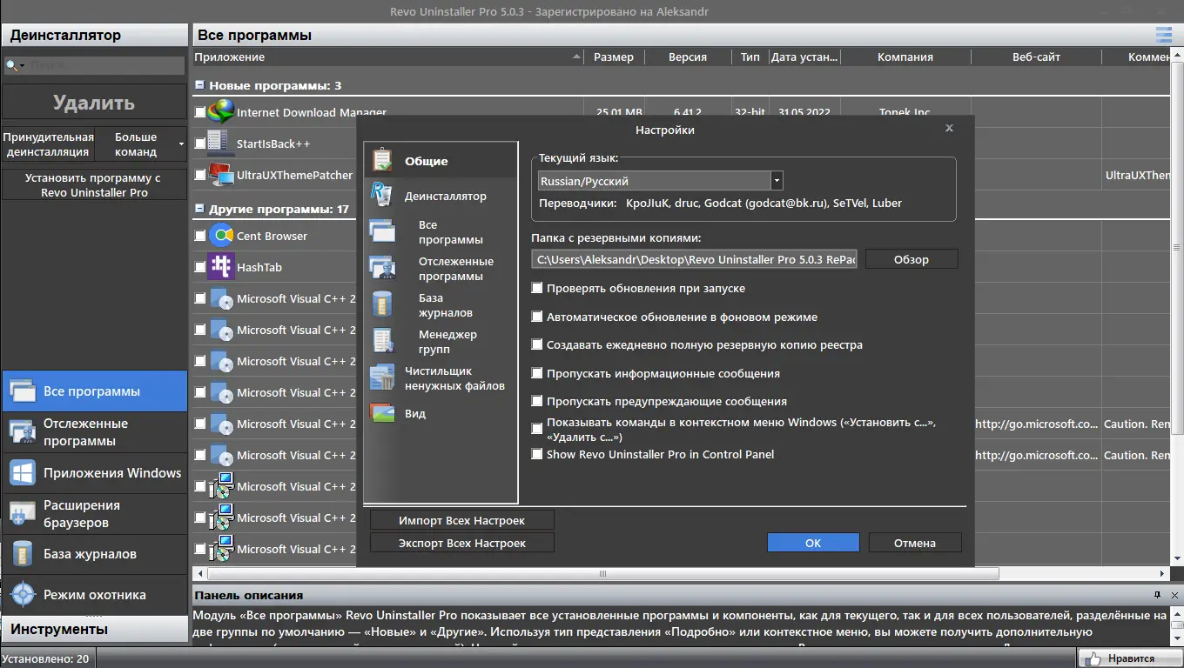The height and width of the screenshot is (668, 1184).
Task: Close the Настройки dialog with X
Action: tap(949, 128)
